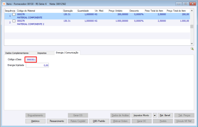
Task: Close the Itens window
Action: (x=193, y=4)
